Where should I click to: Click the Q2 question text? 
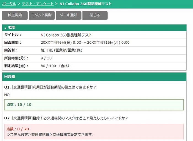66,118
